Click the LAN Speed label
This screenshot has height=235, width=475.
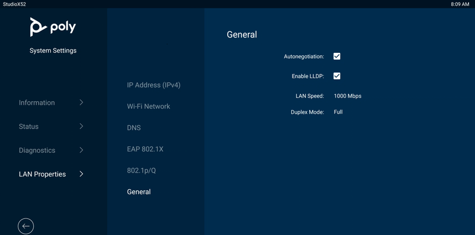(x=310, y=96)
